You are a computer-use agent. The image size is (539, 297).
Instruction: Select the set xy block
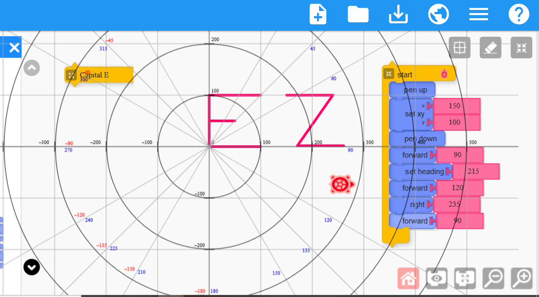(x=411, y=114)
